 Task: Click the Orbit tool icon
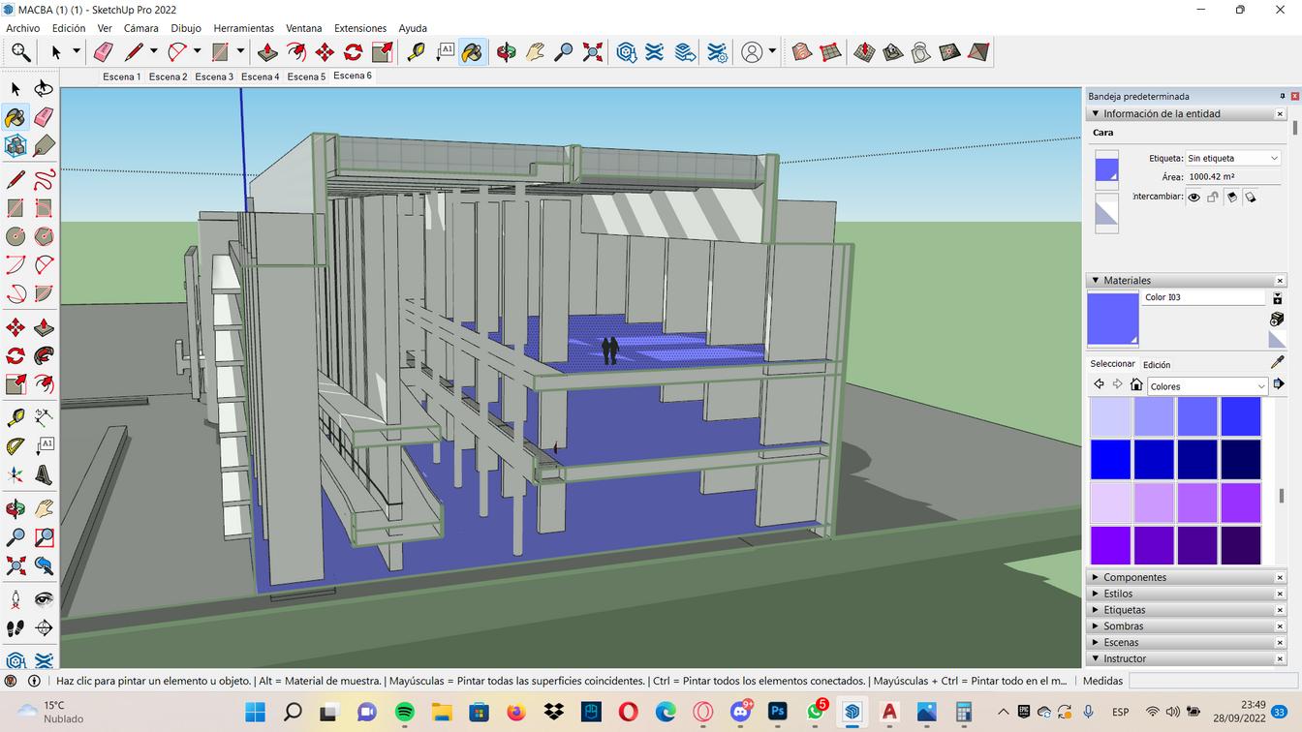pos(506,52)
